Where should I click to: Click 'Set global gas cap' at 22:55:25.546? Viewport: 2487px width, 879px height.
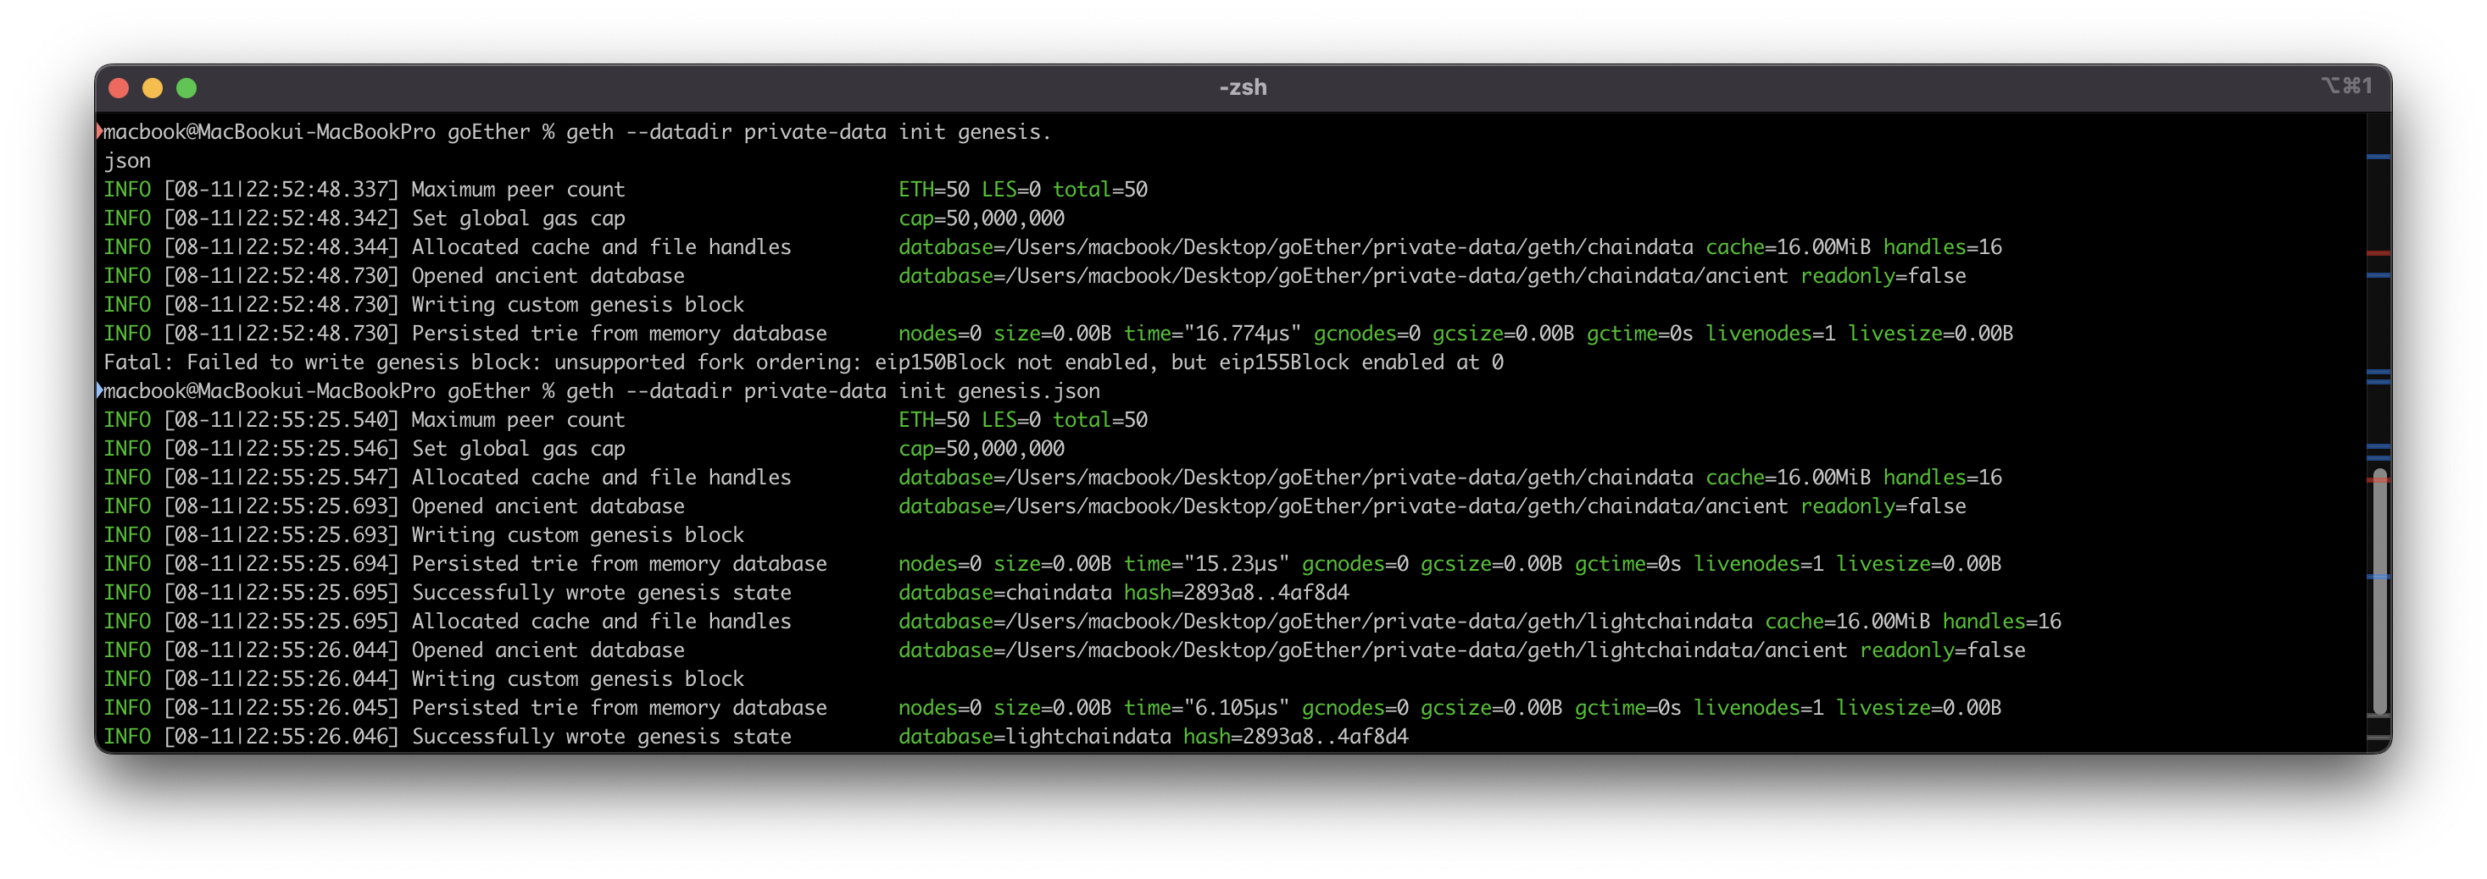click(x=517, y=449)
